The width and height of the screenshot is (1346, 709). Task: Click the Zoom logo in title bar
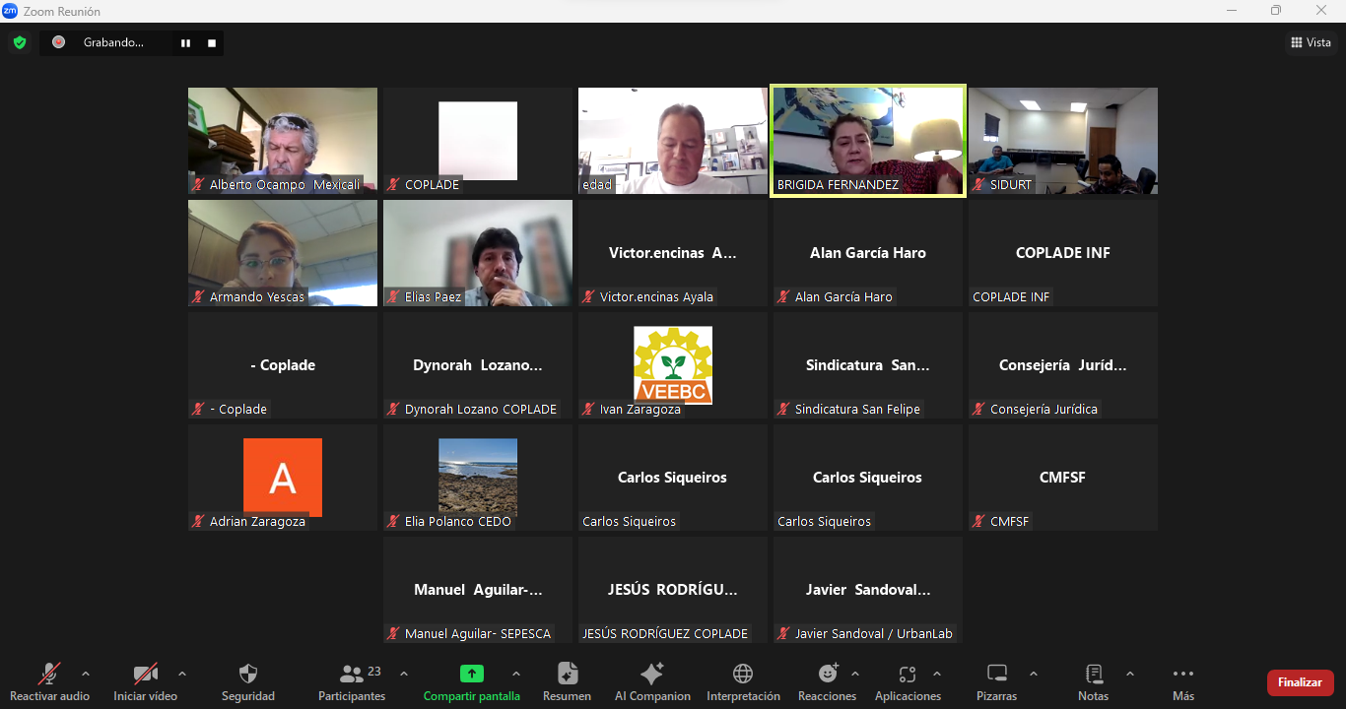(10, 11)
